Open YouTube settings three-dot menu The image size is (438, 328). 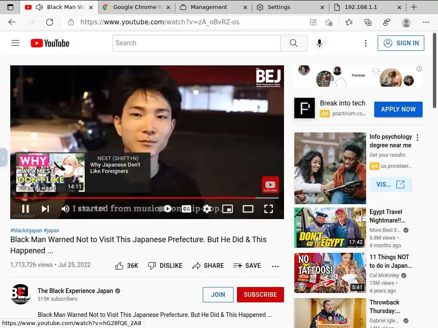365,43
